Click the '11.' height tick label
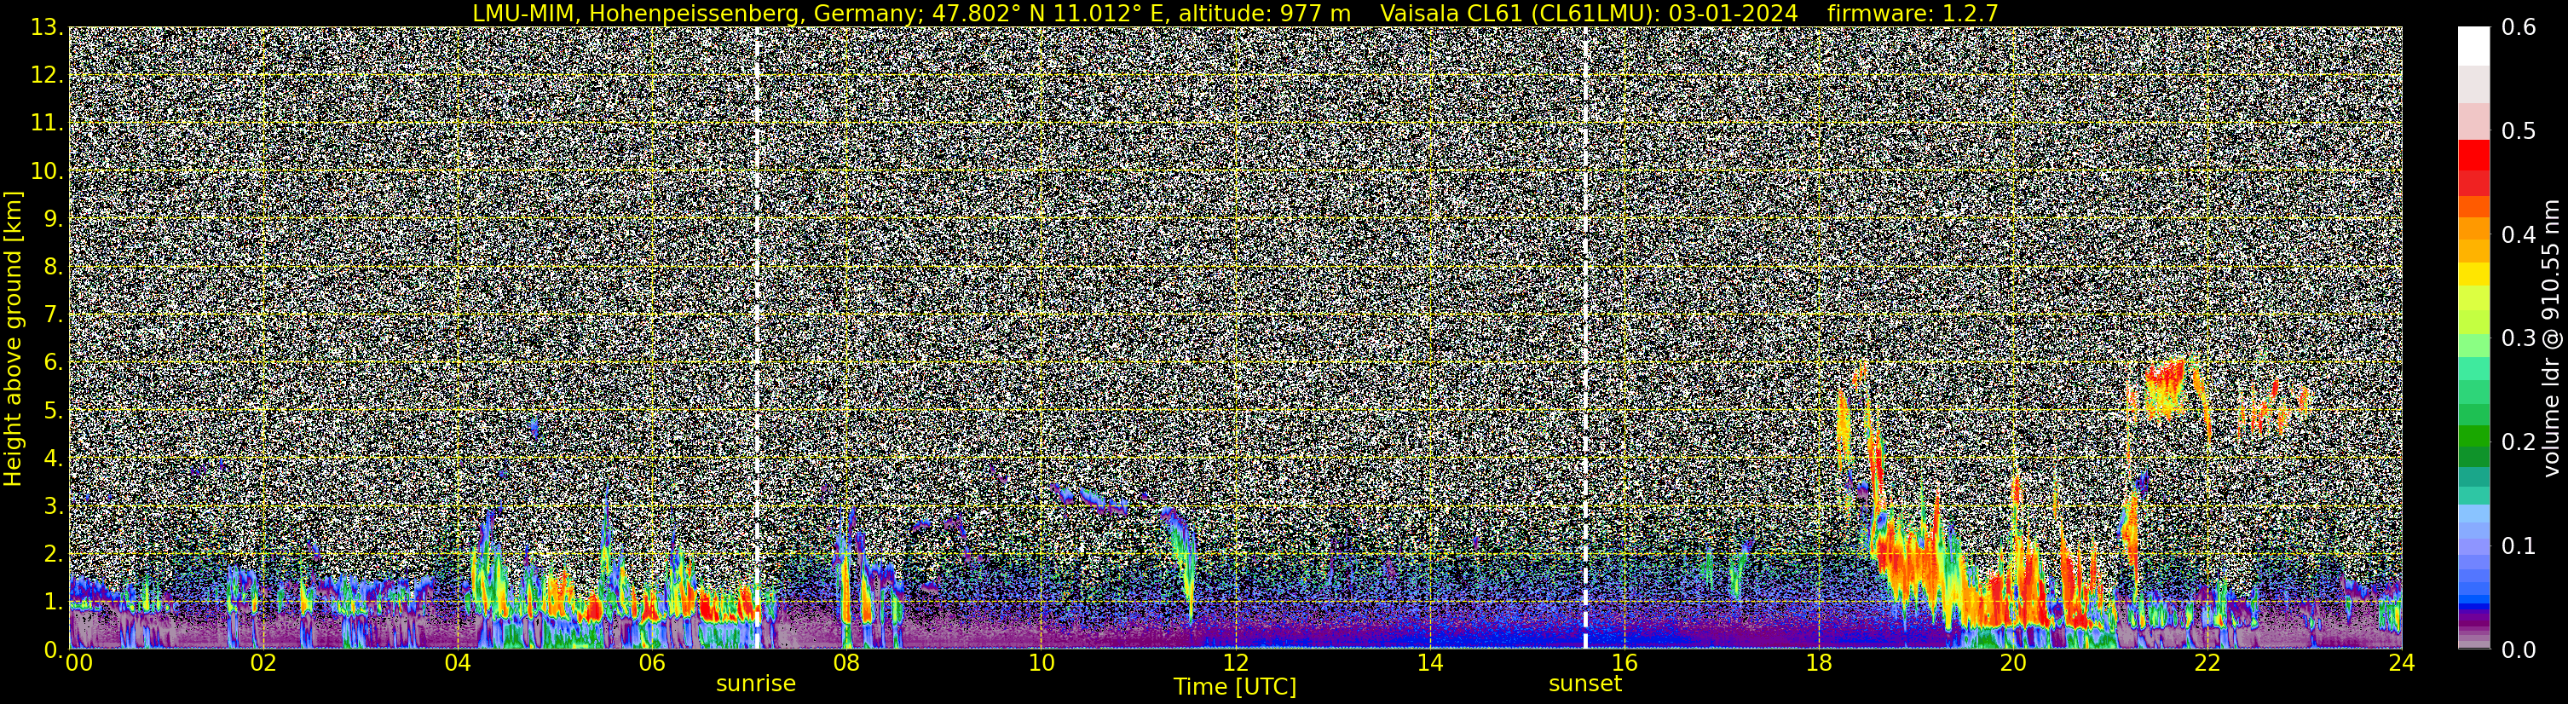The width and height of the screenshot is (2568, 704). [x=47, y=124]
